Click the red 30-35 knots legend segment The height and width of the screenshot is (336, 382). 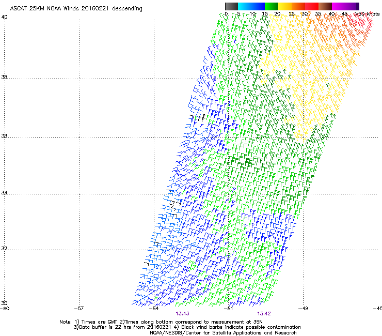pos(312,6)
